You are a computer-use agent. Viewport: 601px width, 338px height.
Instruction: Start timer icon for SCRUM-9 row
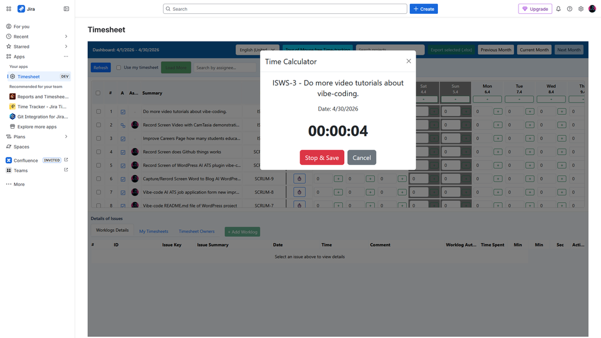pyautogui.click(x=300, y=179)
